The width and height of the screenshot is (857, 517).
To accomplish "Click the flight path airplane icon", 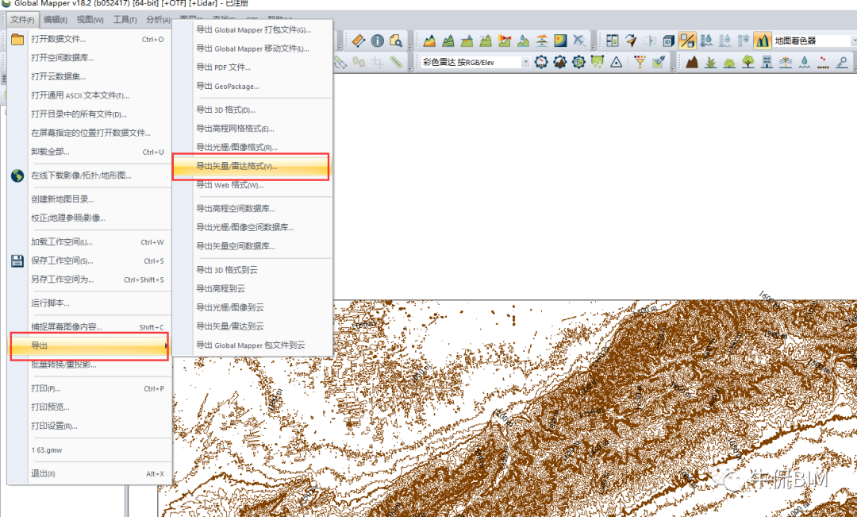I will tap(579, 41).
